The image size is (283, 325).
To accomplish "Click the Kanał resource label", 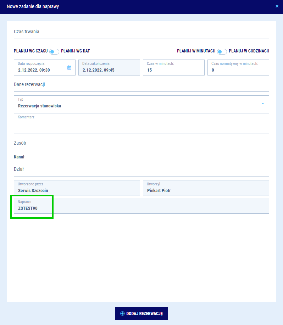I will 19,157.
